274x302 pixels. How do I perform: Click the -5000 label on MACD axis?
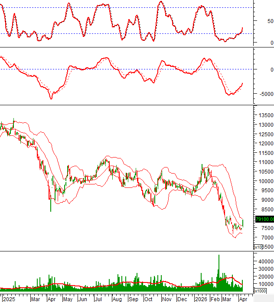[265, 94]
